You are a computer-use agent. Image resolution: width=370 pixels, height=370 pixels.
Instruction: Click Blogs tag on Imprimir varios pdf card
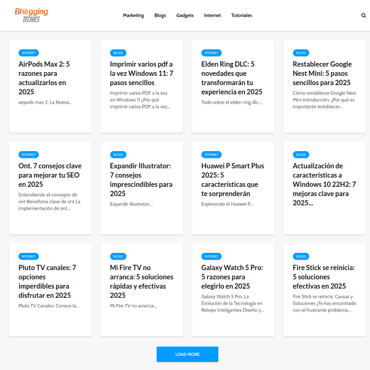click(x=118, y=53)
